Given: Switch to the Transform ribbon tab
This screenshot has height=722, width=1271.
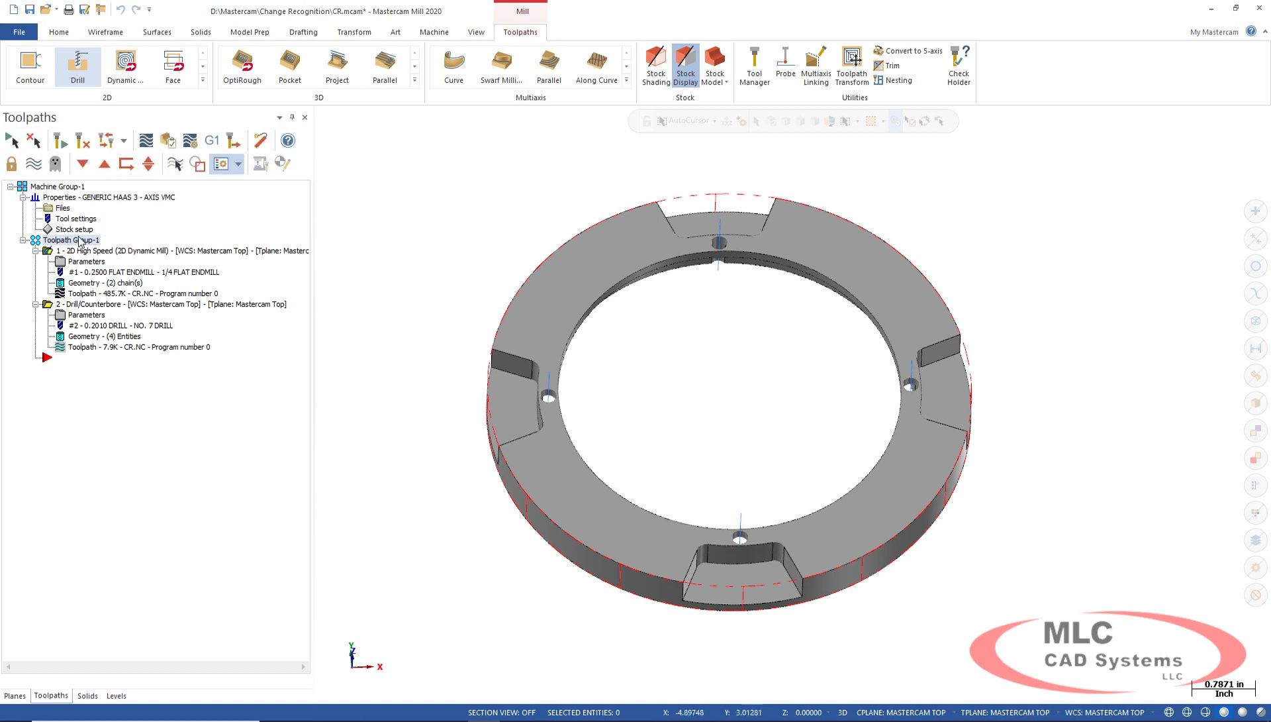Looking at the screenshot, I should (x=354, y=32).
